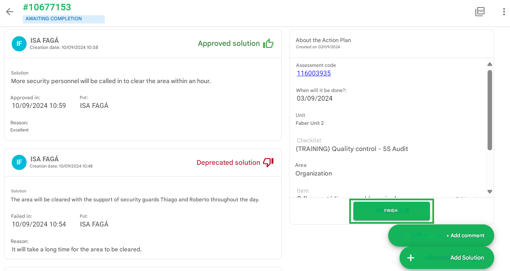The width and height of the screenshot is (510, 271).
Task: Click 'Creation date: 10/09/2024 10:48' text
Action: (x=61, y=166)
